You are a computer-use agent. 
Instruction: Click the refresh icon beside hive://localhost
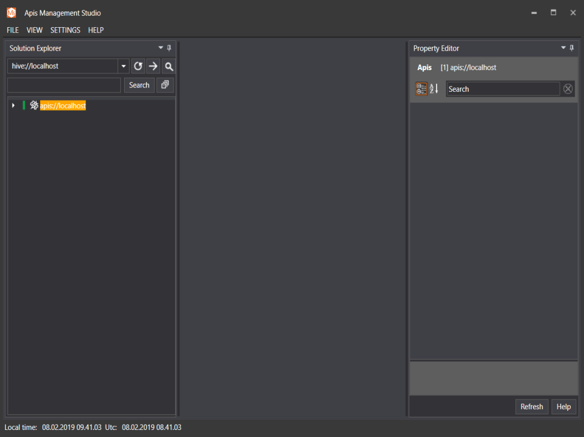(138, 66)
